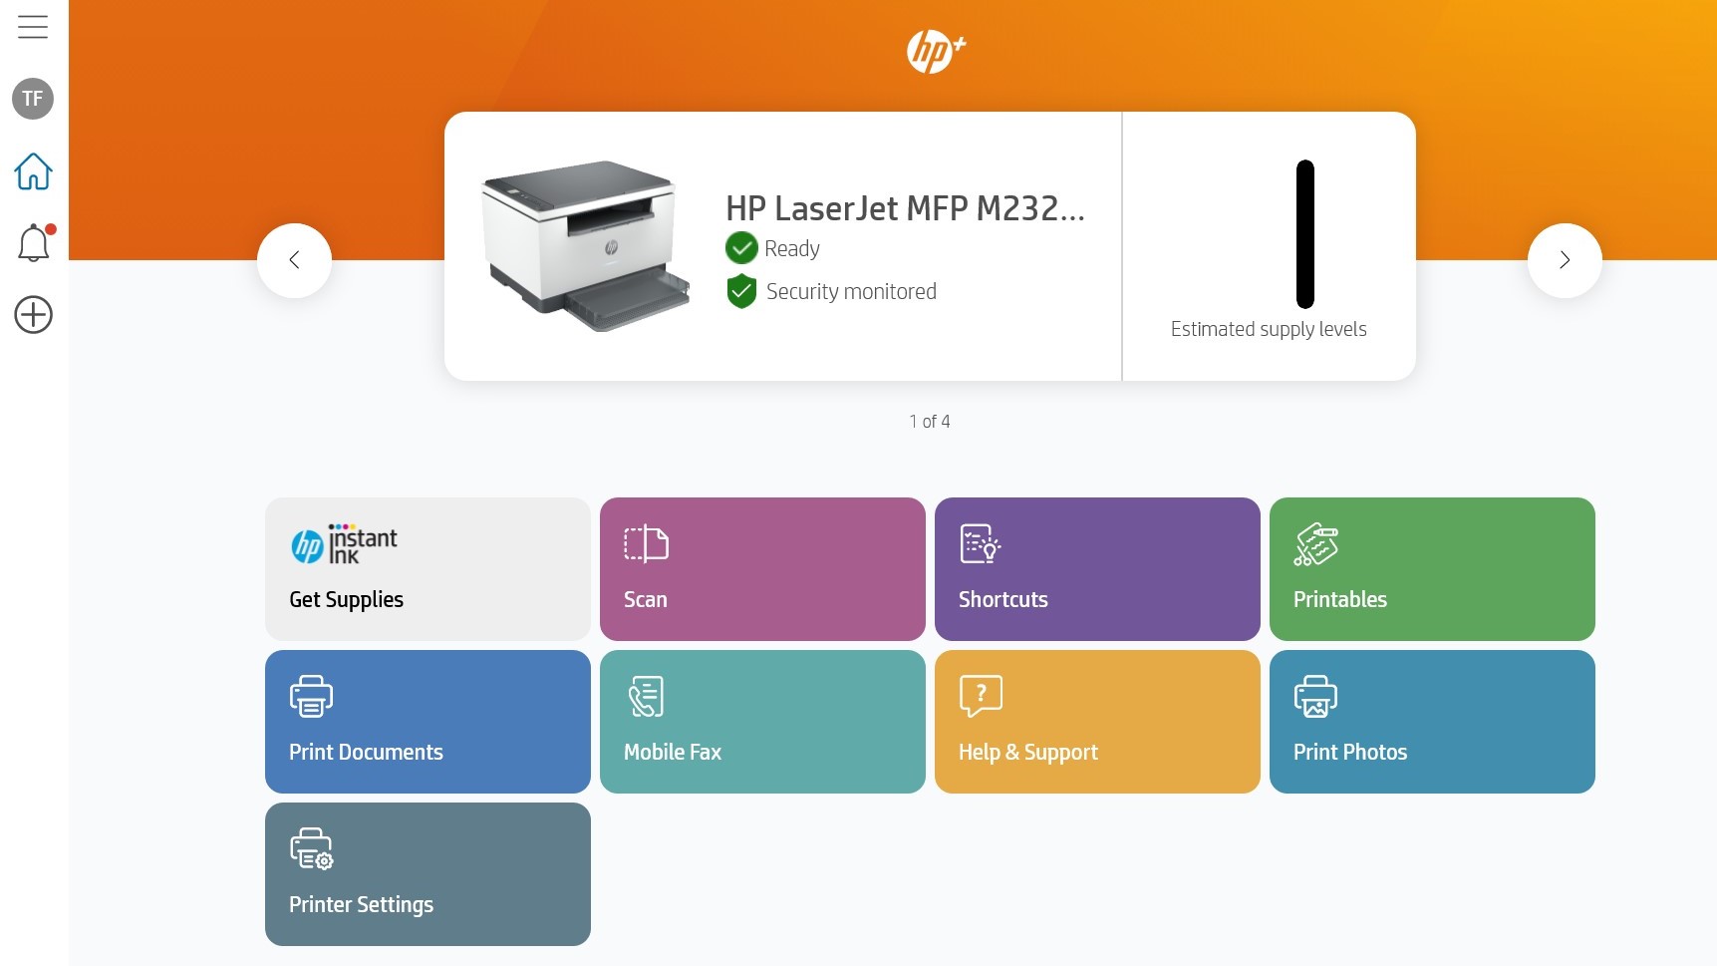This screenshot has height=966, width=1717.
Task: Show next printer with right arrow
Action: tap(1565, 260)
